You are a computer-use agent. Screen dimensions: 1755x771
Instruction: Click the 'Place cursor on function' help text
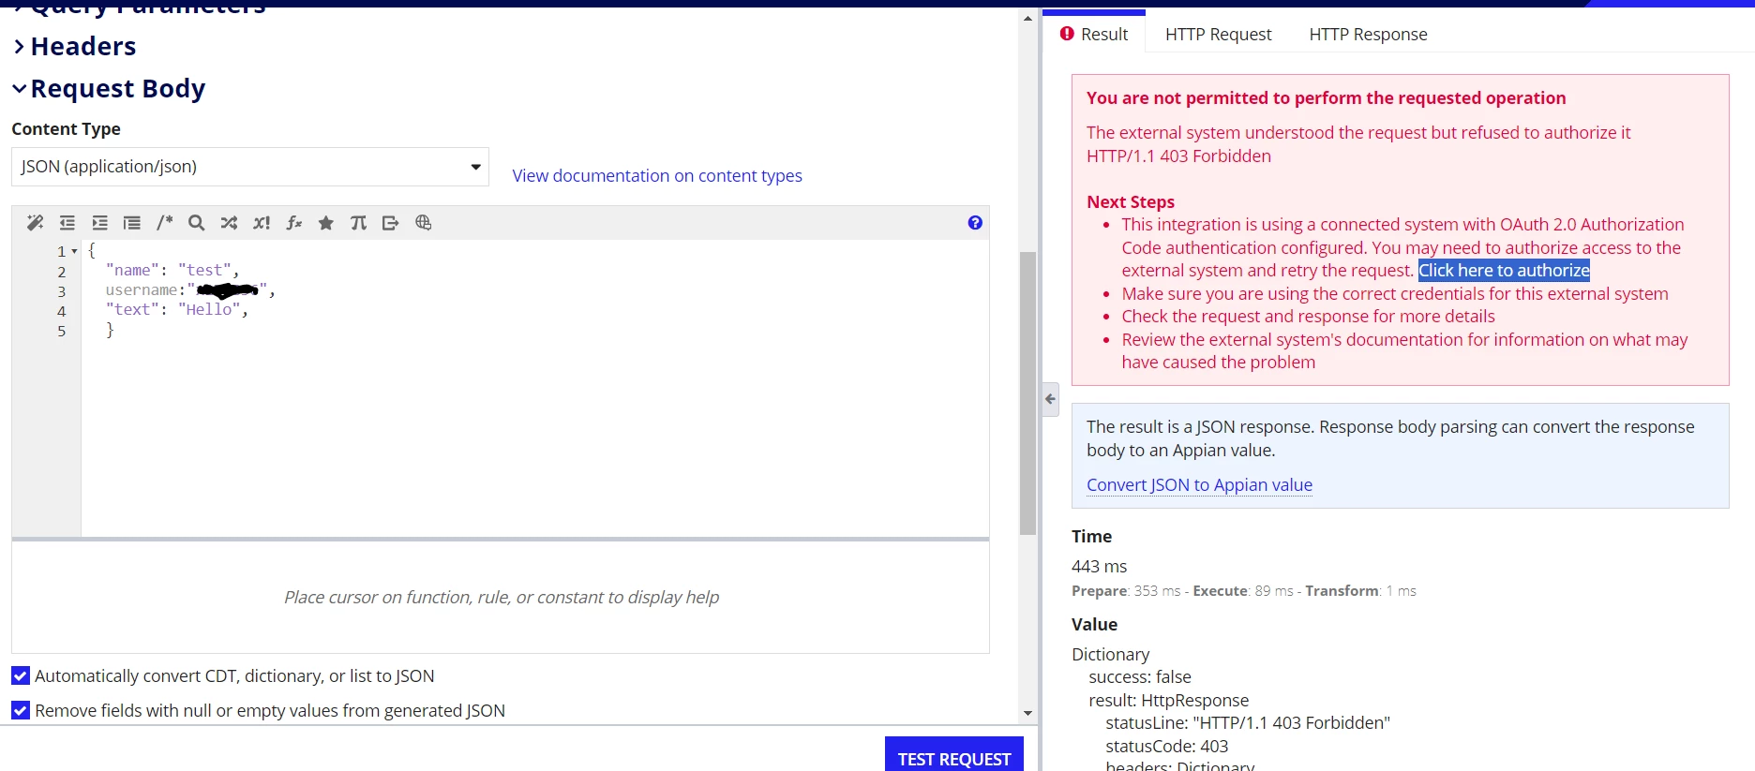click(502, 597)
